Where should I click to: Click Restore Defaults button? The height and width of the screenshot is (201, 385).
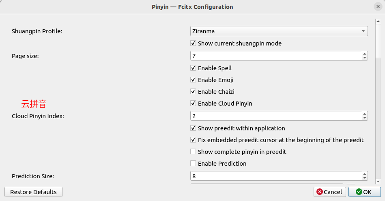point(33,192)
